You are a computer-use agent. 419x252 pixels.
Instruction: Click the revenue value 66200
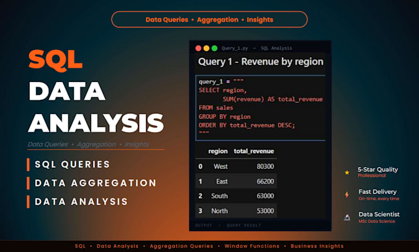265,181
